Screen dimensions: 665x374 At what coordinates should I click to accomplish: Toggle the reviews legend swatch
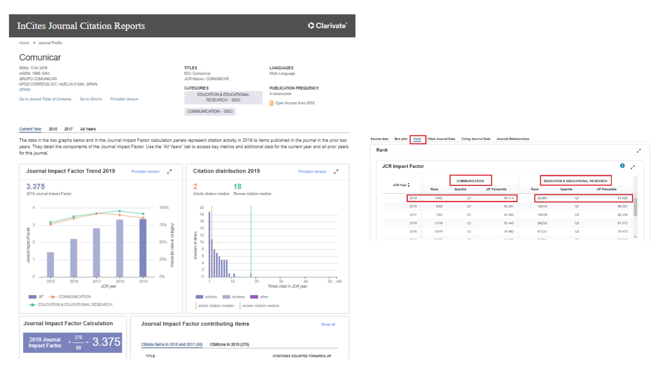[226, 297]
